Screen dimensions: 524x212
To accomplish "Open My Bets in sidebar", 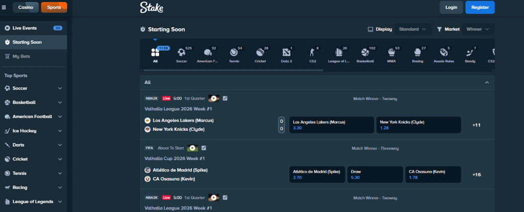I will pyautogui.click(x=33, y=56).
